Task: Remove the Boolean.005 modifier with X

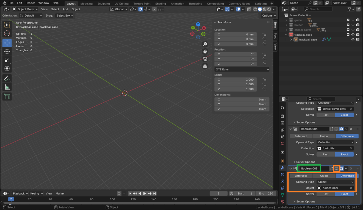Action: (x=351, y=168)
